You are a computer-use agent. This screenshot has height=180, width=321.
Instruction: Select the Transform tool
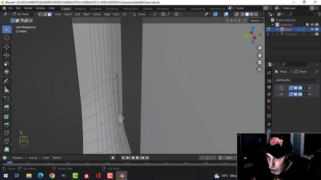[7, 71]
